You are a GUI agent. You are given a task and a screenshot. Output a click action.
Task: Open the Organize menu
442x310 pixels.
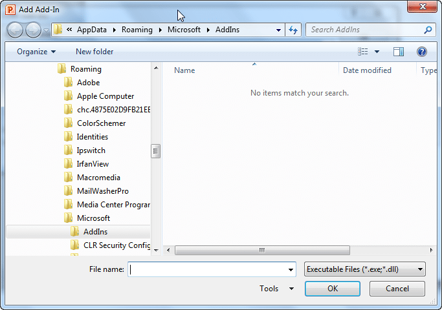point(36,52)
